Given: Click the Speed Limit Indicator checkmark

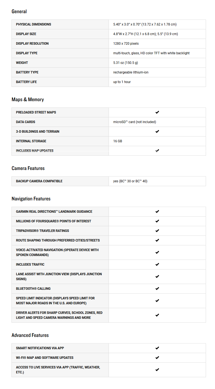Looking at the screenshot, I should tap(157, 301).
